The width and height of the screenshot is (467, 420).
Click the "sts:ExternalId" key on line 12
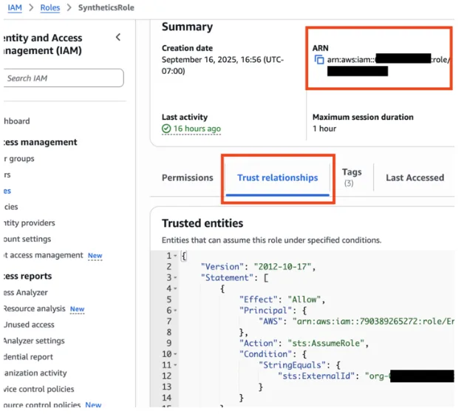pos(316,376)
